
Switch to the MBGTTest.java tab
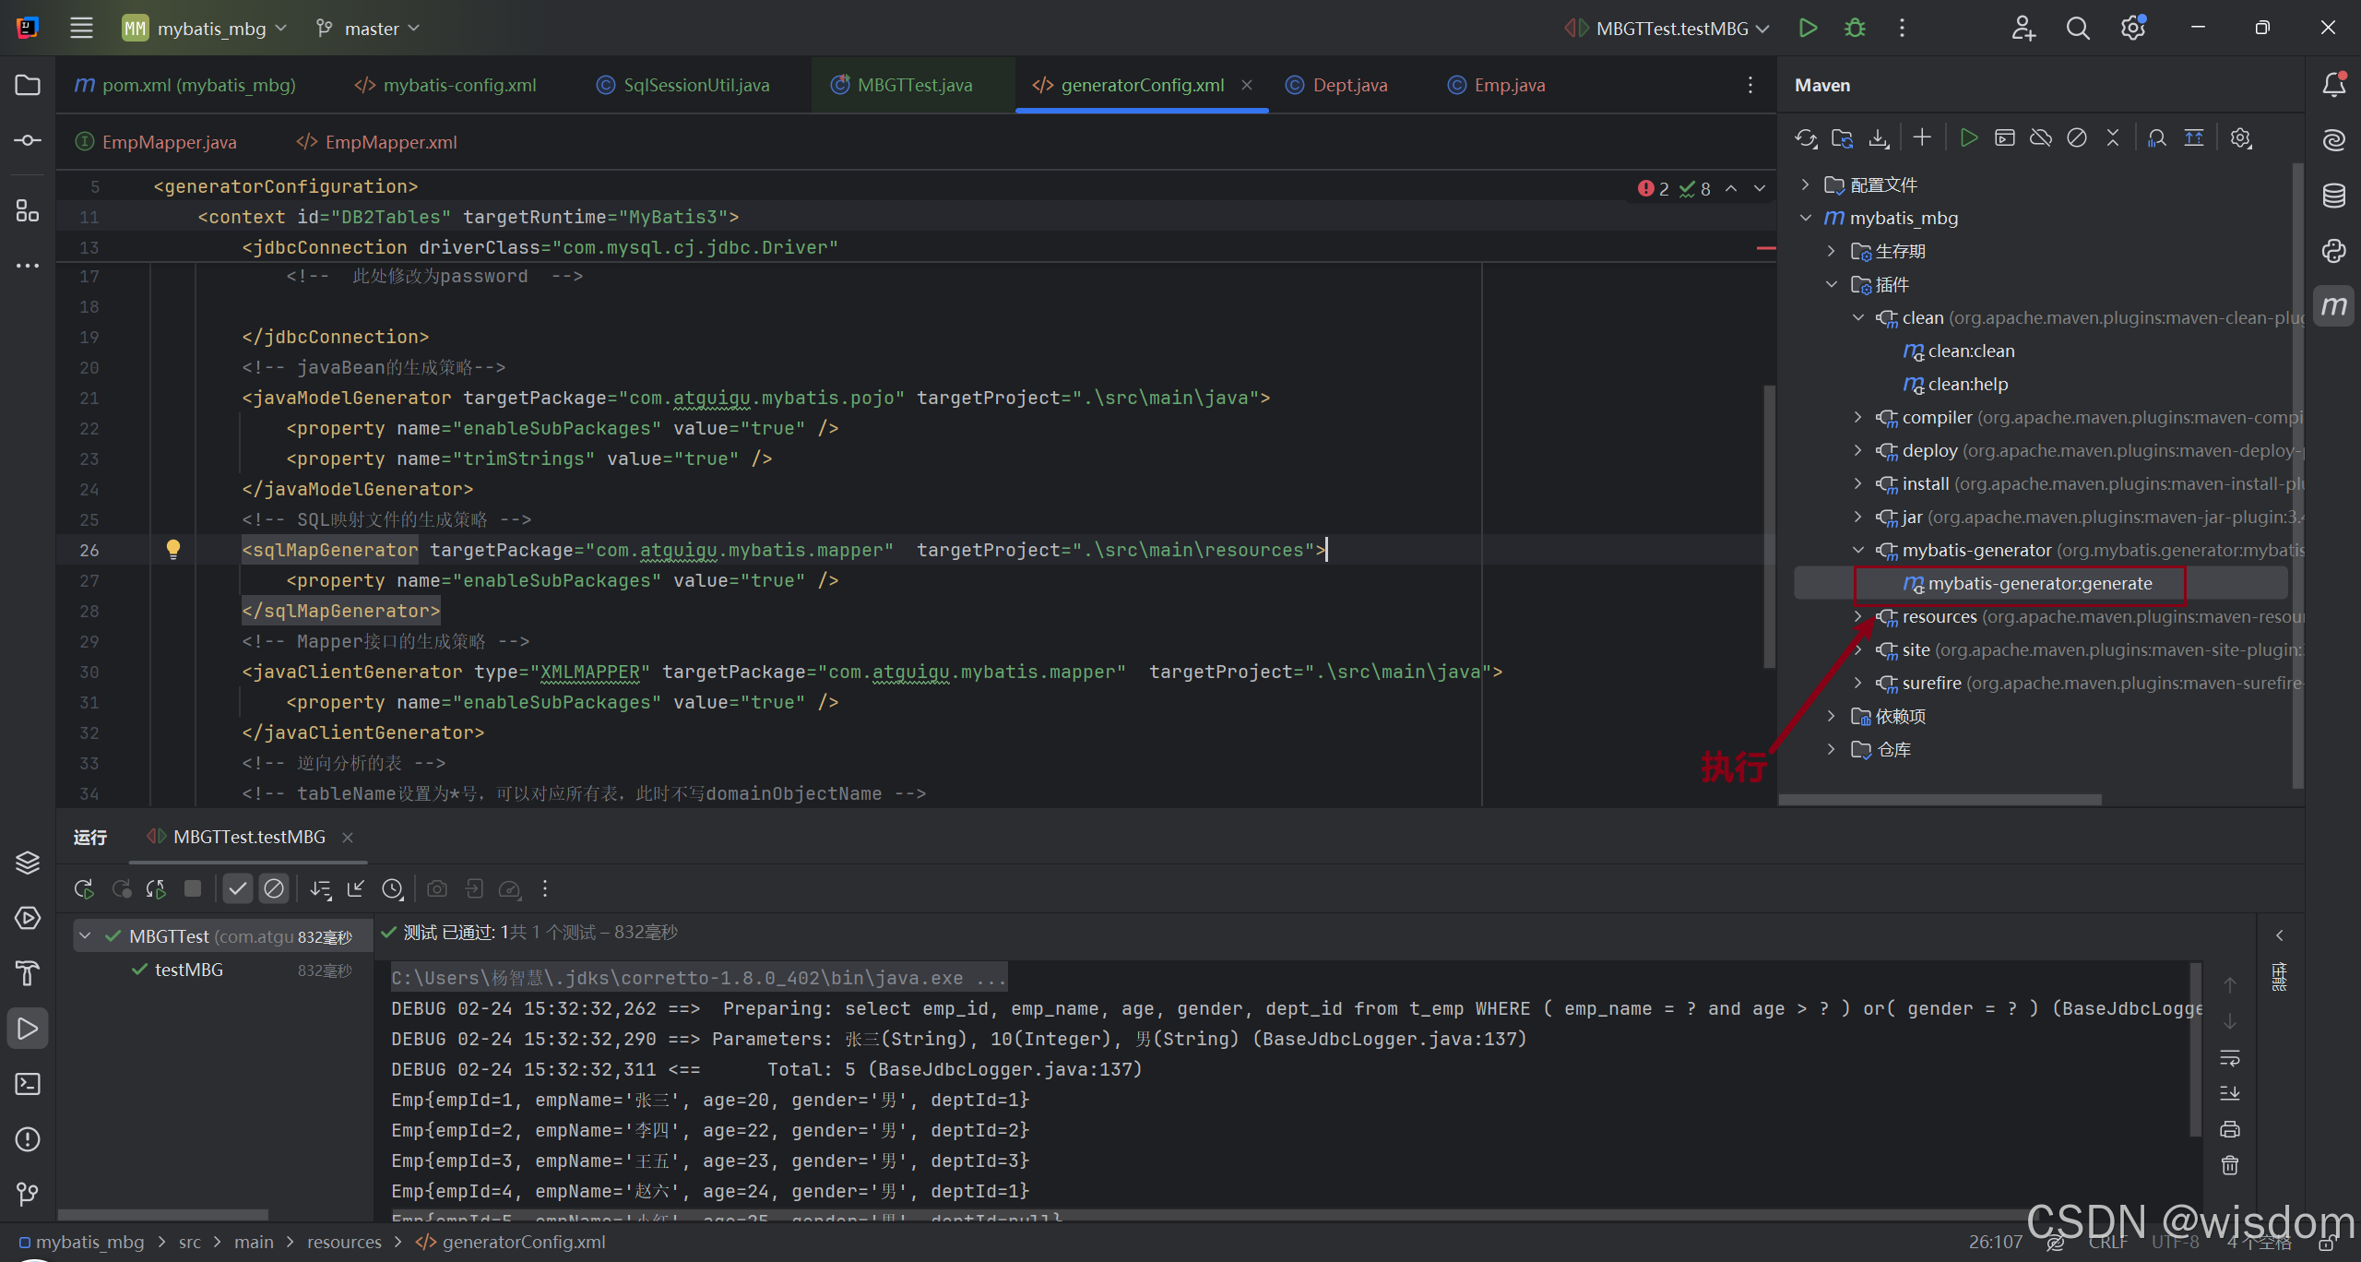point(914,85)
